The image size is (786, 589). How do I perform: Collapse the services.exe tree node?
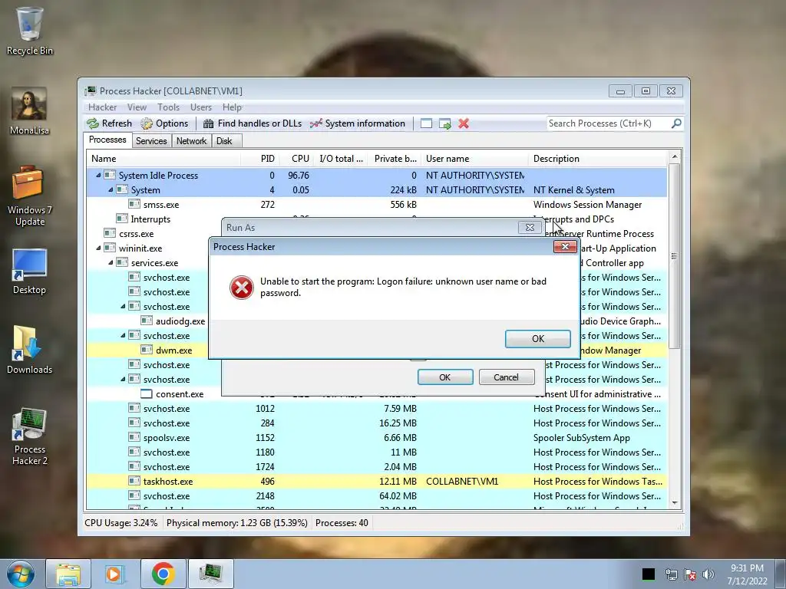point(111,262)
